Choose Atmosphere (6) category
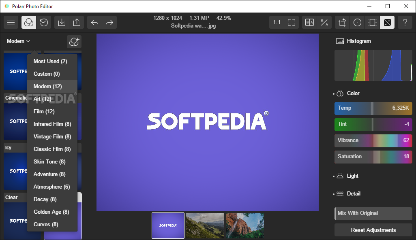This screenshot has width=416, height=240. point(52,187)
